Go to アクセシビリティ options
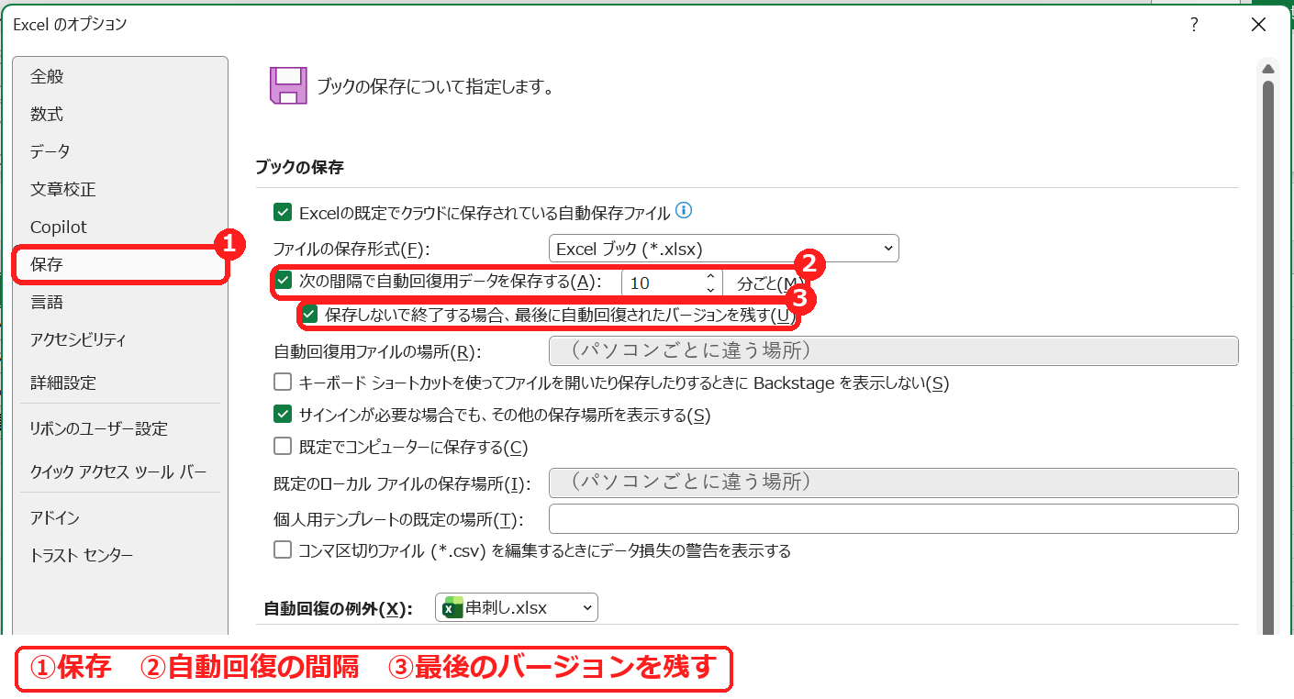The image size is (1294, 699). (120, 340)
